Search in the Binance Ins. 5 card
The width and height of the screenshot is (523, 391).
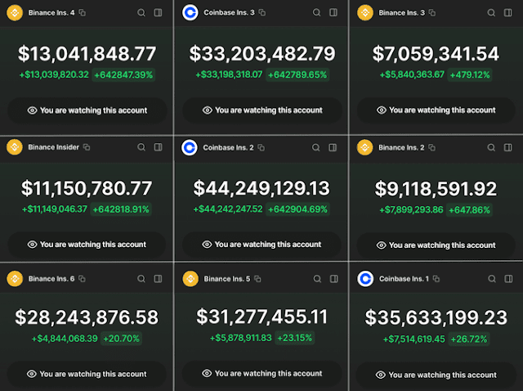click(317, 279)
